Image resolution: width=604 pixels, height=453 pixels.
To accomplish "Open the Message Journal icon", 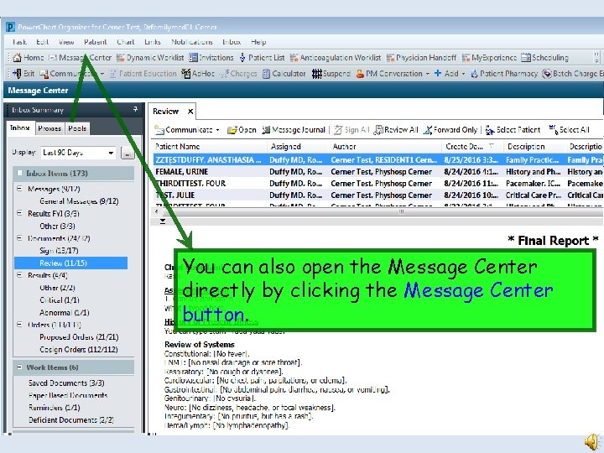I will click(266, 130).
